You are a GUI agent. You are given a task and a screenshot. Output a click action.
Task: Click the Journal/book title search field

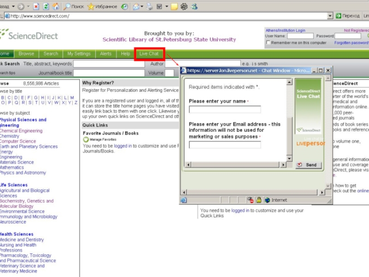(x=109, y=73)
